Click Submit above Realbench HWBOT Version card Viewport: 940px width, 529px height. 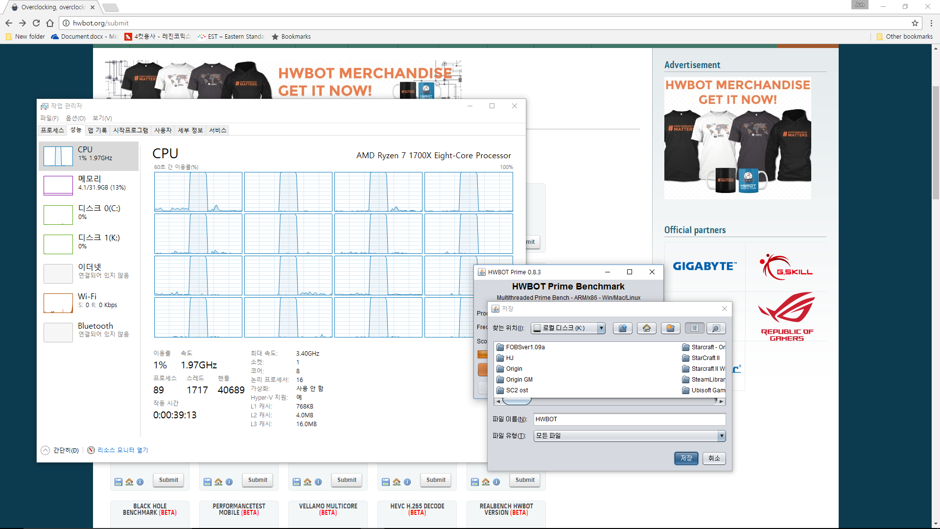click(x=525, y=481)
